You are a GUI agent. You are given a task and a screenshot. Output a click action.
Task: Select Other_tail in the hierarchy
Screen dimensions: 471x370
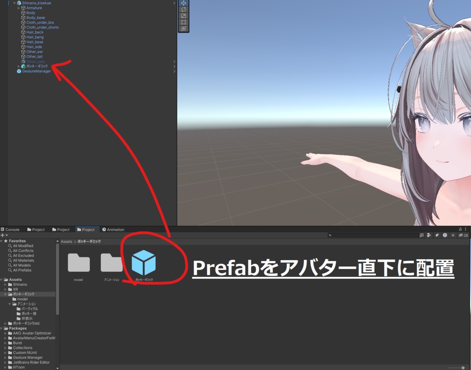34,57
